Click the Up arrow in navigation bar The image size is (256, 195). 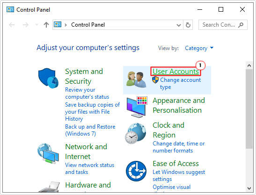point(46,25)
